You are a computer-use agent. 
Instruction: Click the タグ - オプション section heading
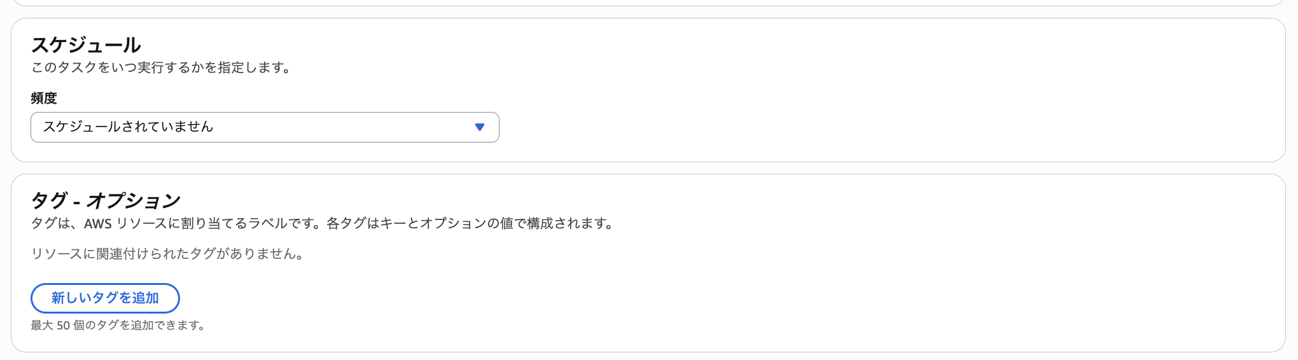point(106,201)
